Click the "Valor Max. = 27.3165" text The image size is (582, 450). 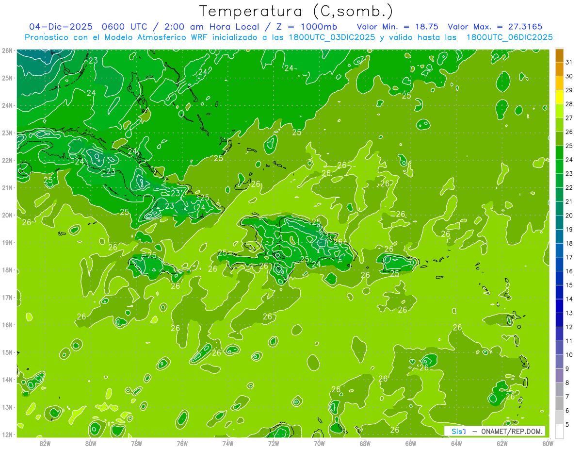pos(495,27)
